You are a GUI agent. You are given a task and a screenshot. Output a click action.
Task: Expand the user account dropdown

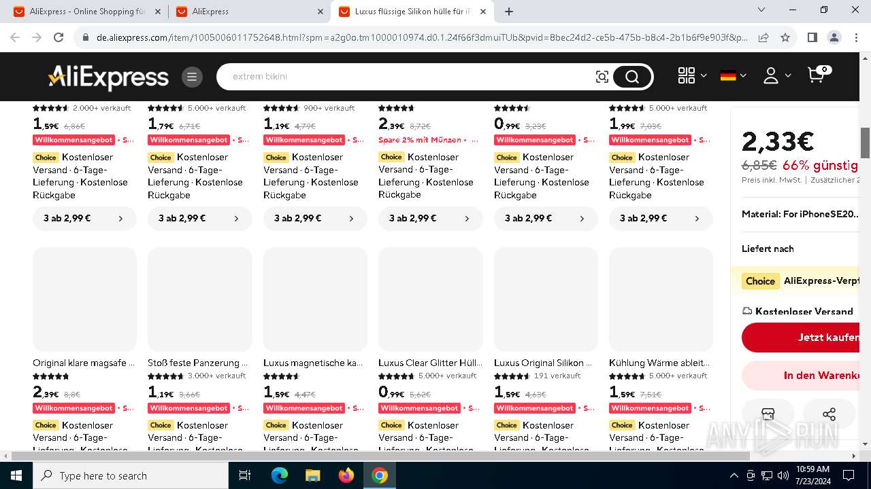[x=776, y=76]
